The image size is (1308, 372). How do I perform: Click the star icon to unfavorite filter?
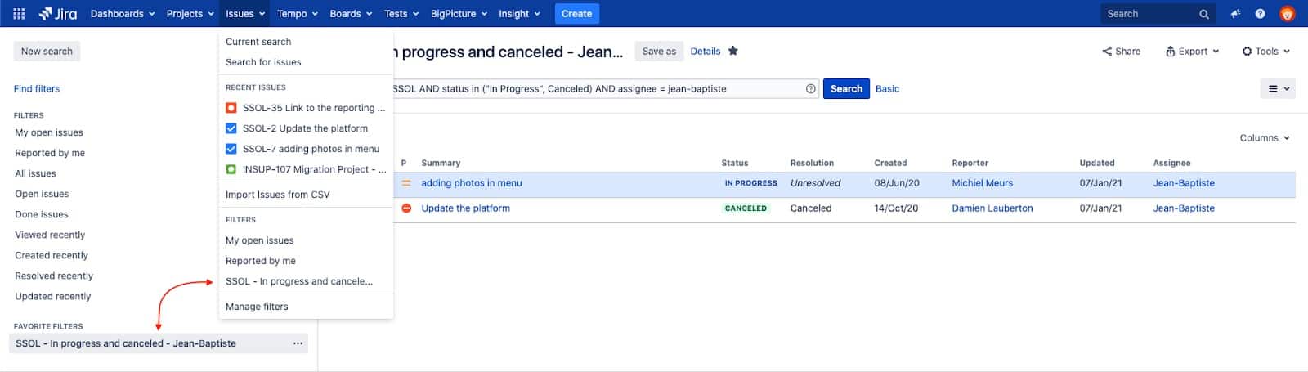tap(733, 51)
